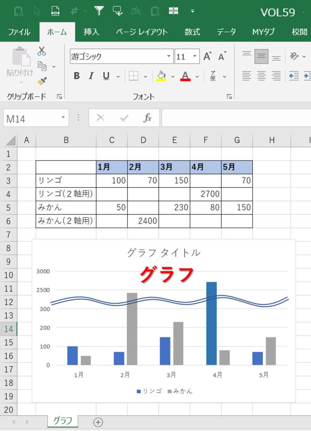Click the Cut scissors icon

click(x=42, y=51)
